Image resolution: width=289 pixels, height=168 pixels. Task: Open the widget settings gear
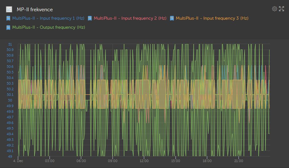[274, 9]
